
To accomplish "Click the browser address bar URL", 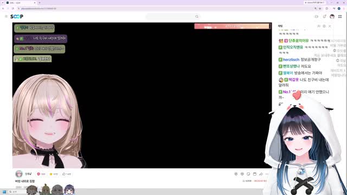I will (x=38, y=9).
